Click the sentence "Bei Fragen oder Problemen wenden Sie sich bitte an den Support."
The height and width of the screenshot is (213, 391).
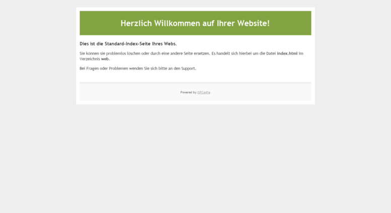(x=138, y=68)
